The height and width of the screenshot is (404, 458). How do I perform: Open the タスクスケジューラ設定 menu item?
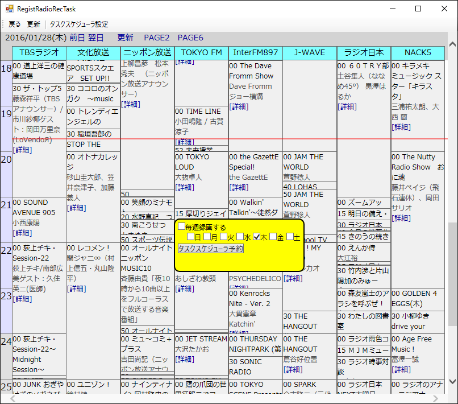pos(79,24)
